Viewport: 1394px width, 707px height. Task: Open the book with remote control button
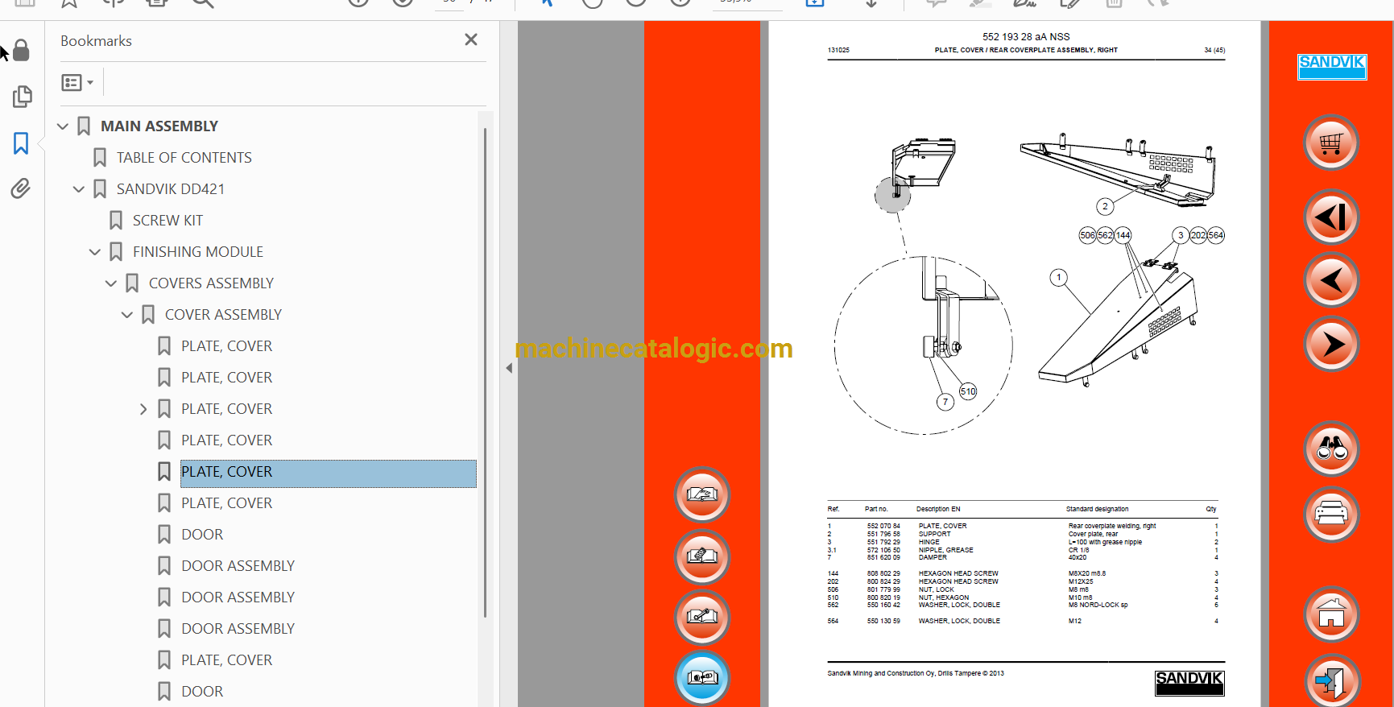point(702,556)
